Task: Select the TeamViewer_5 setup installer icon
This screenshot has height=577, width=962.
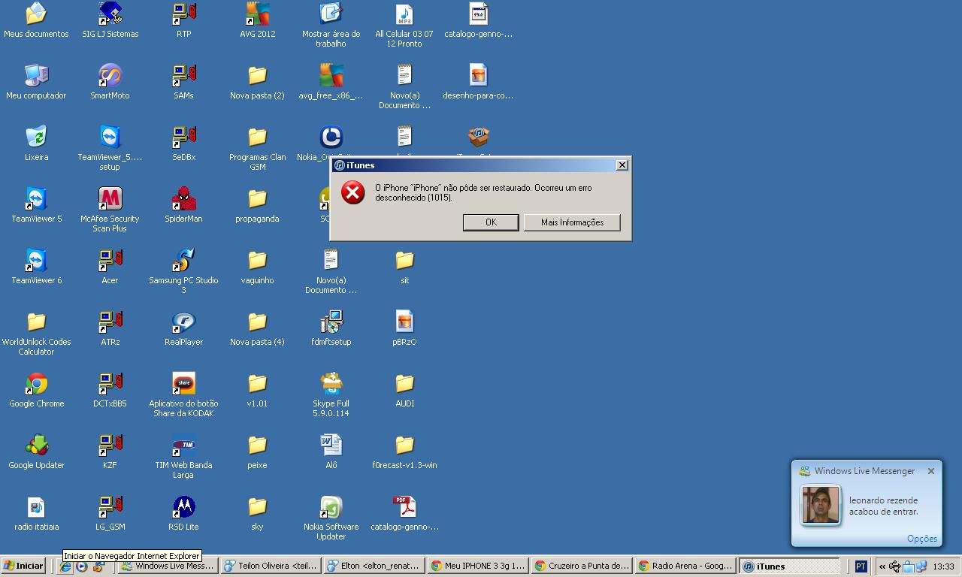Action: (x=110, y=137)
